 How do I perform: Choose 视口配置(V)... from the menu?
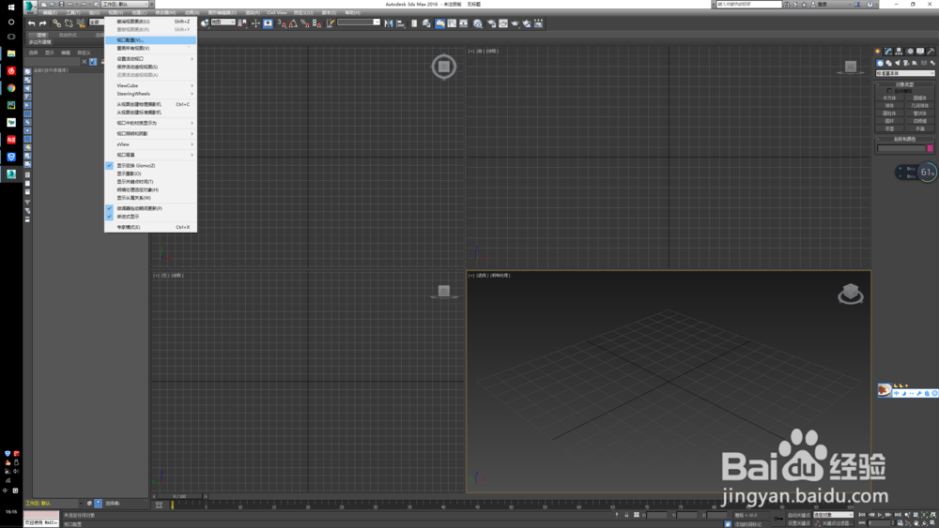(x=150, y=40)
